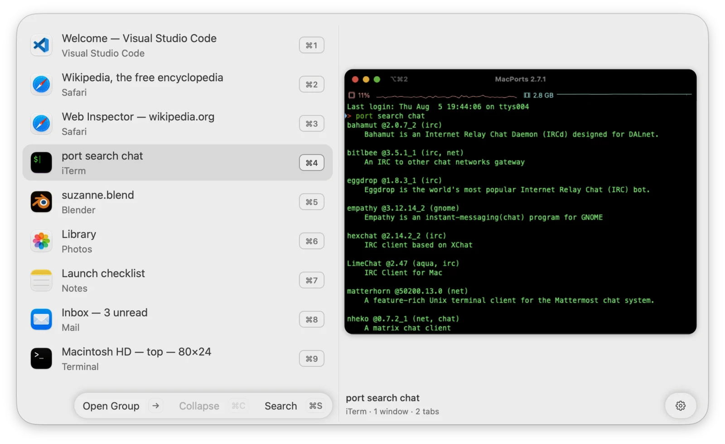This screenshot has width=725, height=444.
Task: Click the Mail subtitle text
Action: click(71, 327)
